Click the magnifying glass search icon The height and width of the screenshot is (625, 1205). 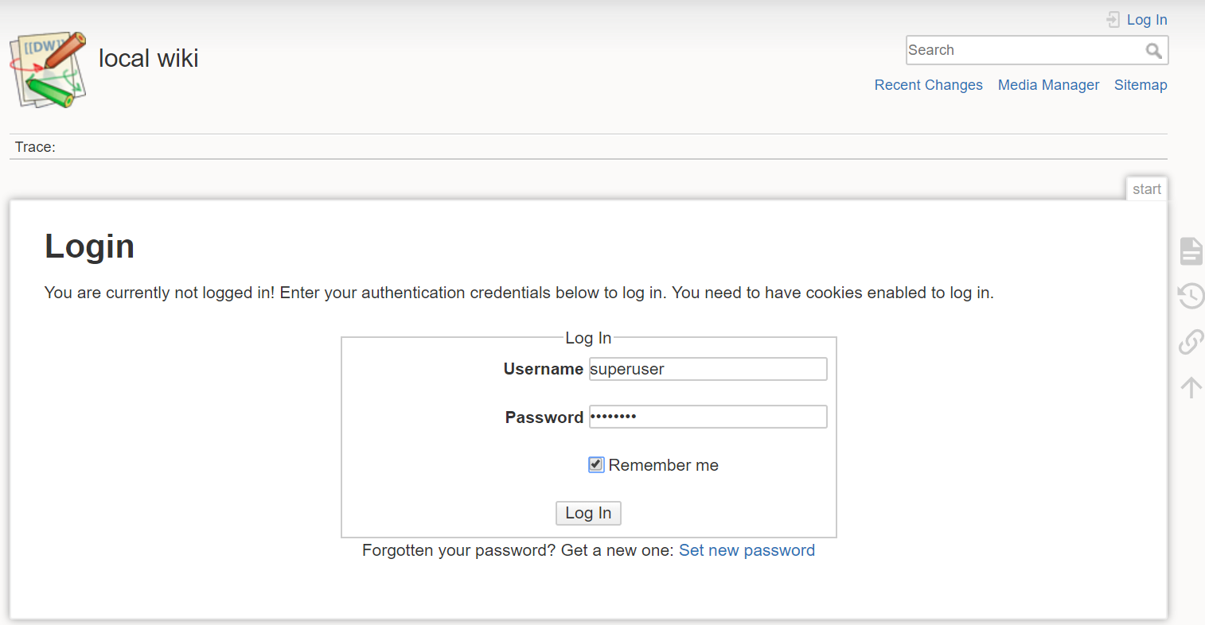1154,51
